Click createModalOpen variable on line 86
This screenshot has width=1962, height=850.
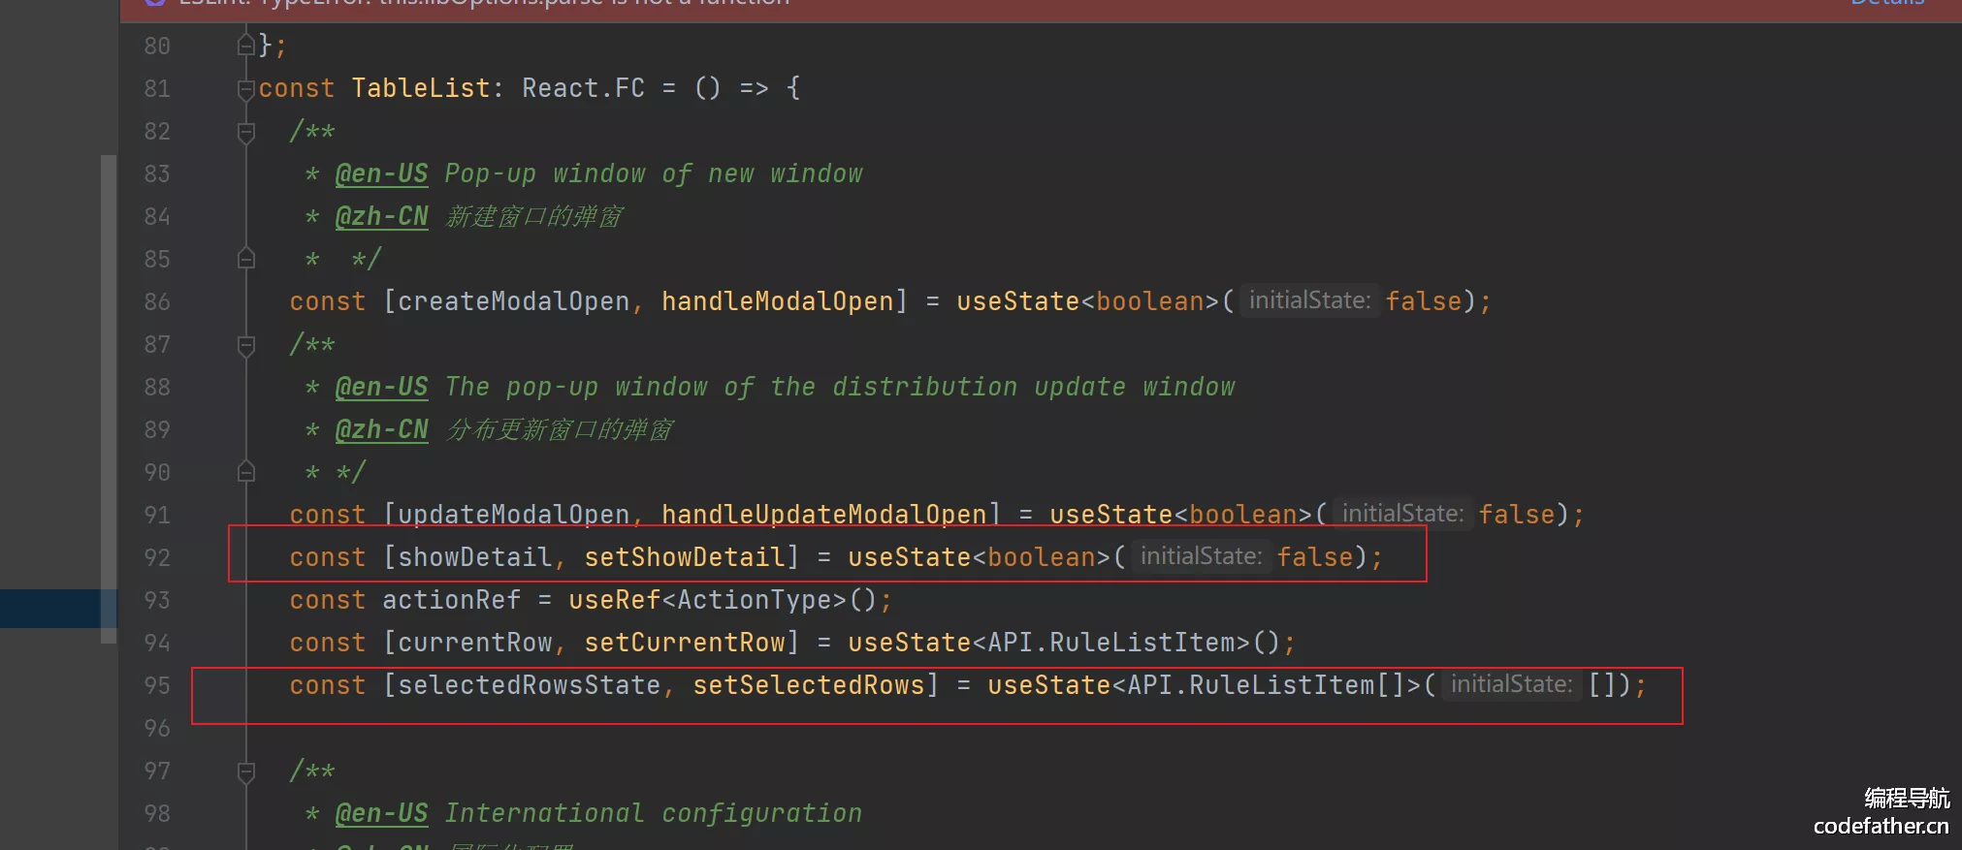click(513, 301)
